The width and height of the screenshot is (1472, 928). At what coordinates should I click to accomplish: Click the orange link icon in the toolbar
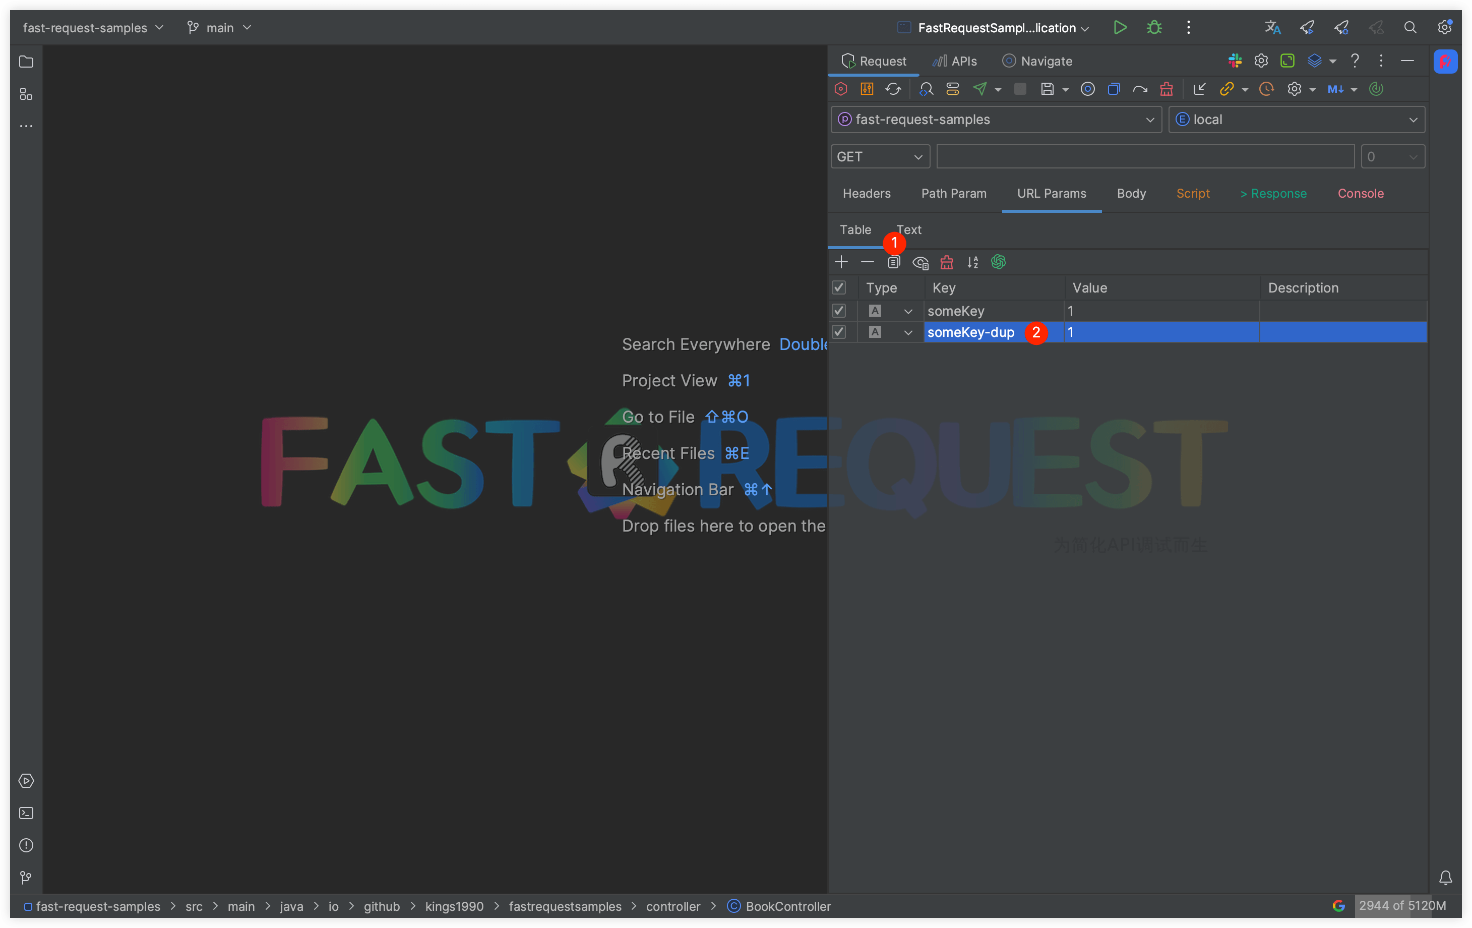tap(1226, 89)
